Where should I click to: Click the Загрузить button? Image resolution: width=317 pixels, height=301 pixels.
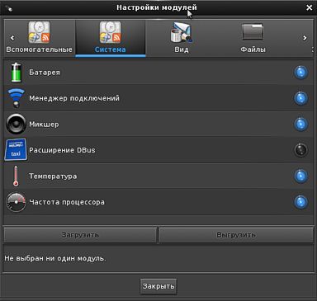click(80, 235)
